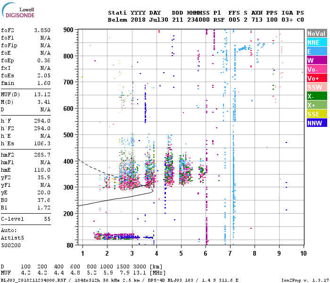Click the year 2018 in header
Image resolution: width=330 pixels, height=283 pixels.
[x=138, y=20]
